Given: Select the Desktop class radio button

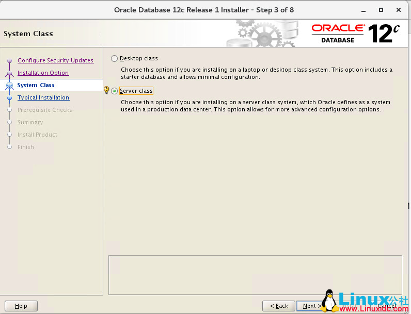Looking at the screenshot, I should tap(114, 59).
